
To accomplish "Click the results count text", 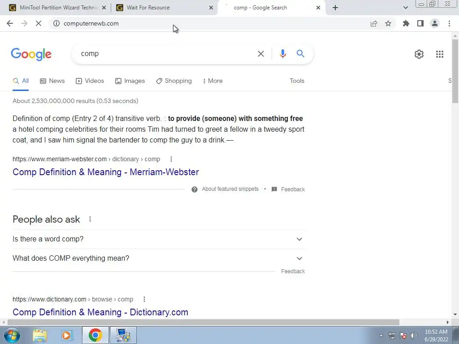I will click(75, 101).
